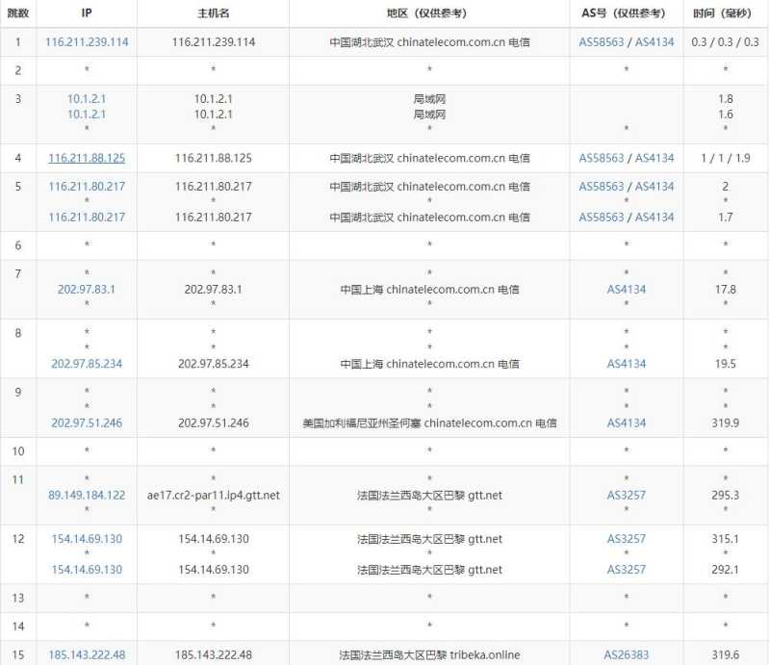The width and height of the screenshot is (770, 665).
Task: Select the 295.3 time value
Action: tap(726, 495)
